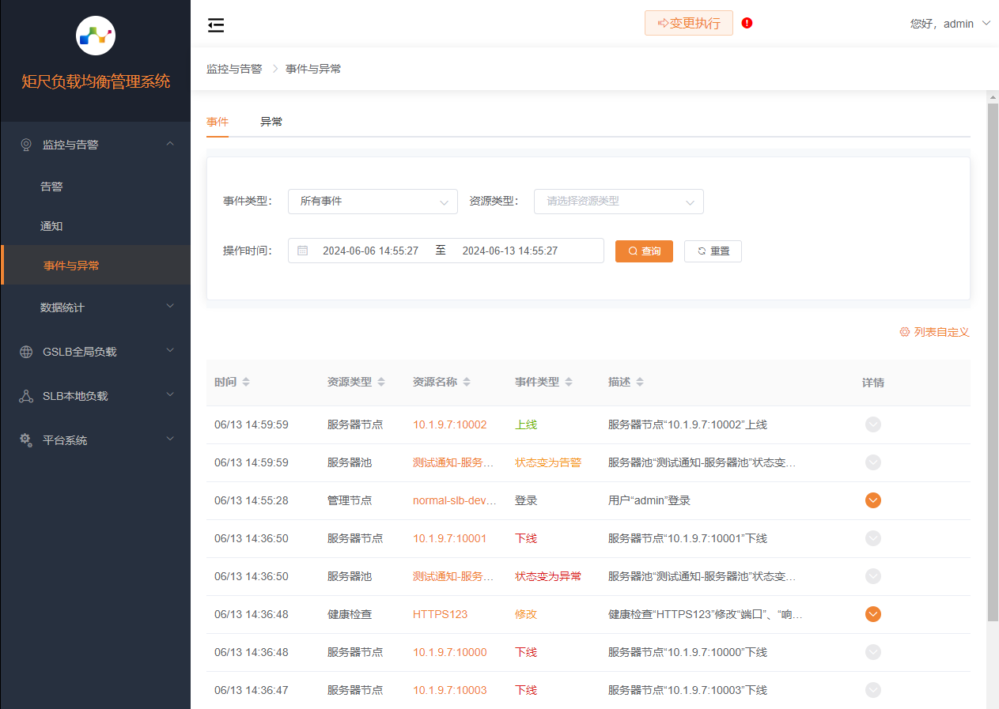Click the orange 查询 button
Screen dimensions: 999x709
(644, 251)
